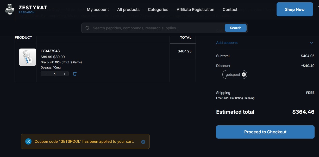Click the Shop Now button

(295, 9)
